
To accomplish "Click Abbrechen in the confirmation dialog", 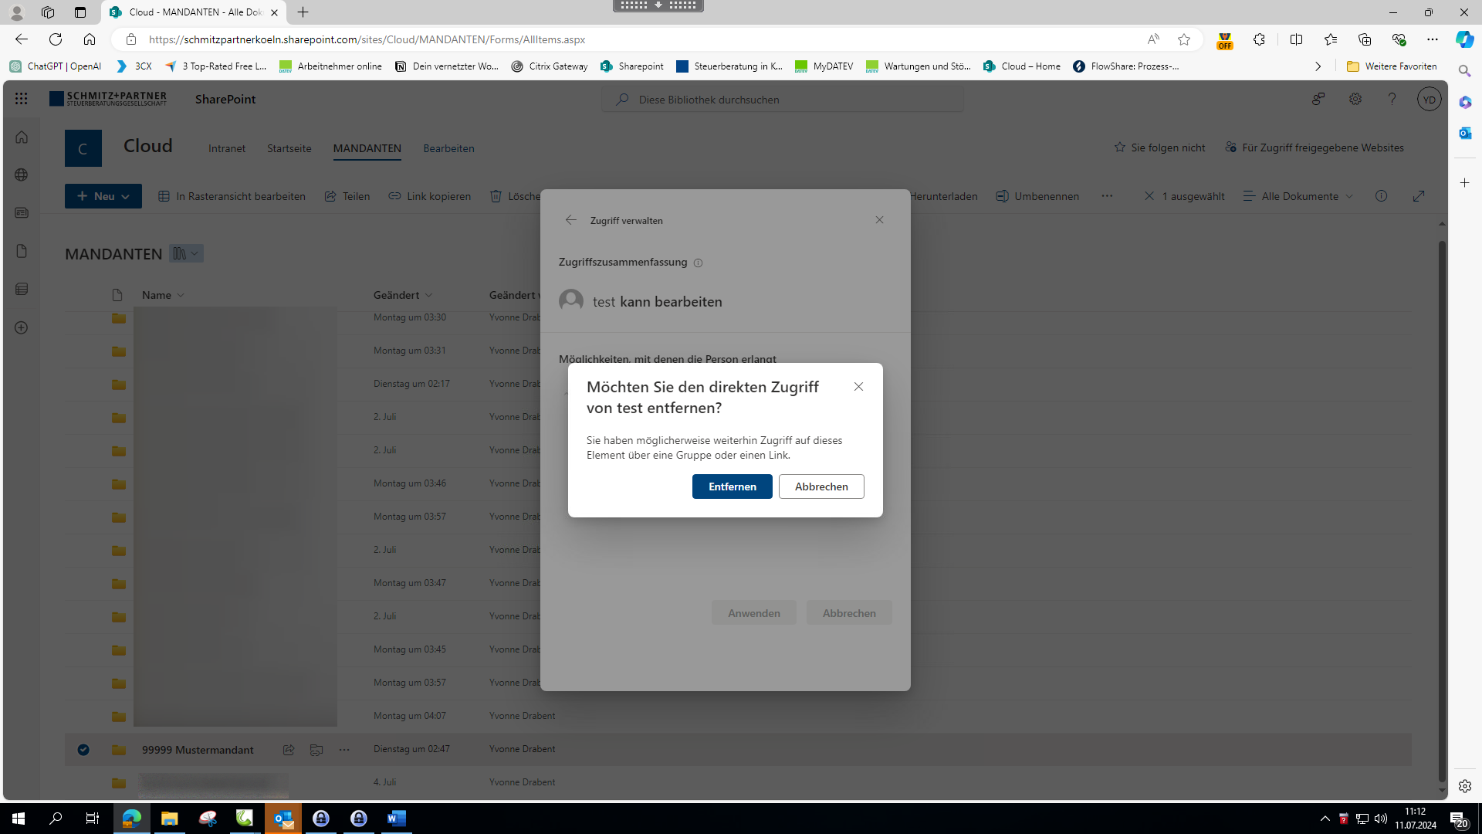I will (821, 486).
